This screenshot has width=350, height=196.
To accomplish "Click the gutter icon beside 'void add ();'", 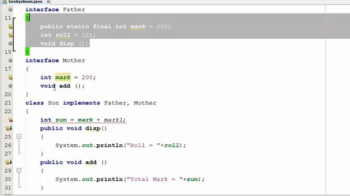I will point(10,86).
